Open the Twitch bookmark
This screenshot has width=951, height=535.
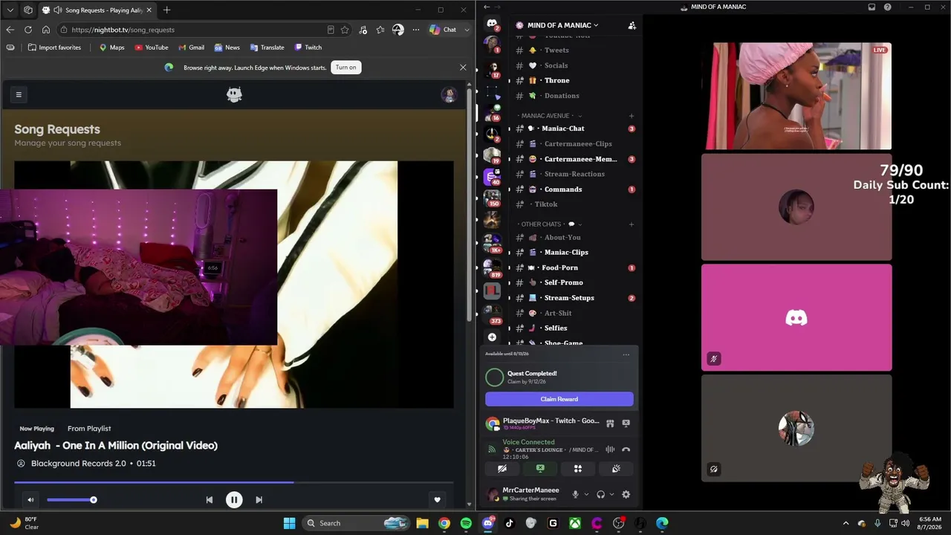coord(308,48)
